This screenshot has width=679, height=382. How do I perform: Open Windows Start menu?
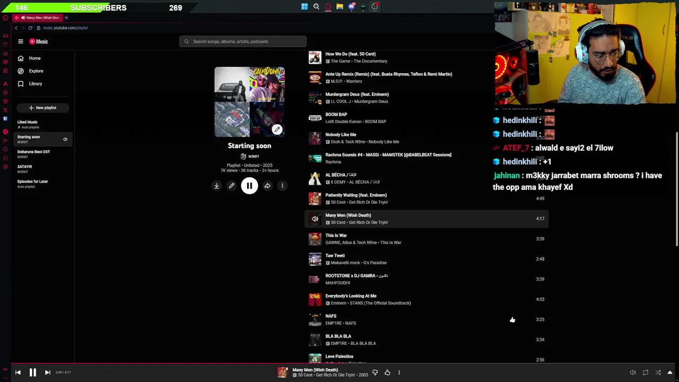pyautogui.click(x=304, y=7)
